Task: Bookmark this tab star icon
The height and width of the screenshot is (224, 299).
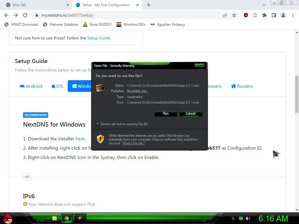Action: [x=234, y=15]
